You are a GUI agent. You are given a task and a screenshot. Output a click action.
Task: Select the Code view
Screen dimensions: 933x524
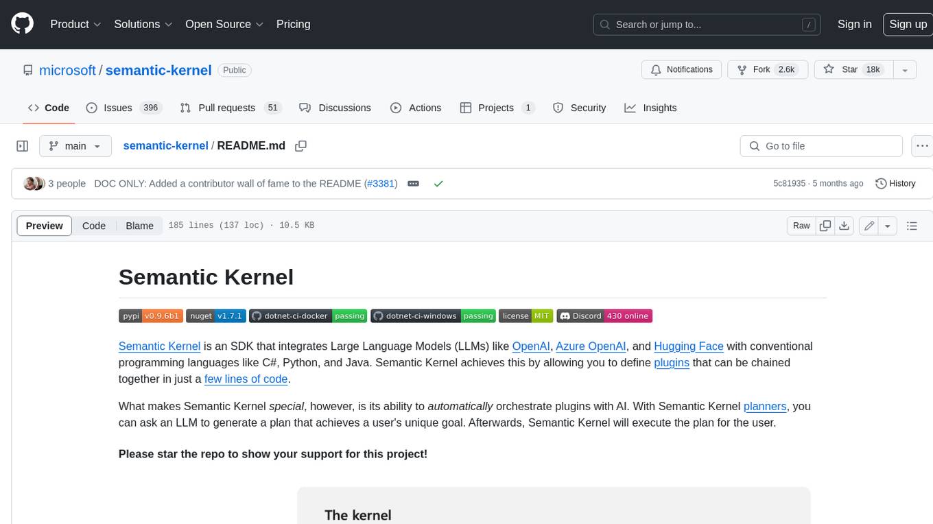click(94, 226)
